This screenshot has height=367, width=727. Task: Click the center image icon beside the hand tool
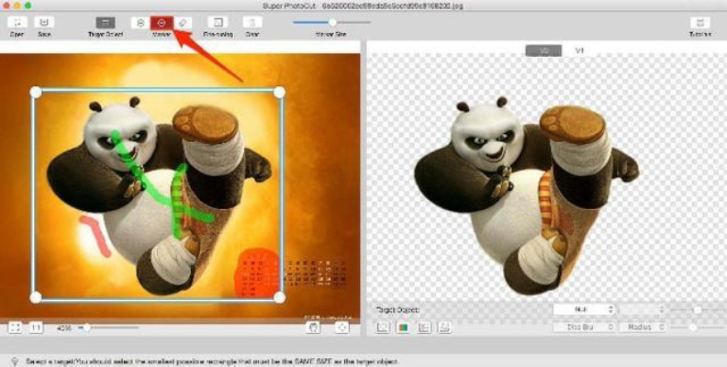(341, 327)
